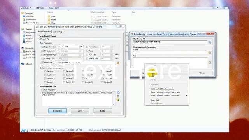Toggle the Hardware ID checkbox in KeyGen
Image resolution: width=249 pixels, height=140 pixels.
tap(42, 63)
